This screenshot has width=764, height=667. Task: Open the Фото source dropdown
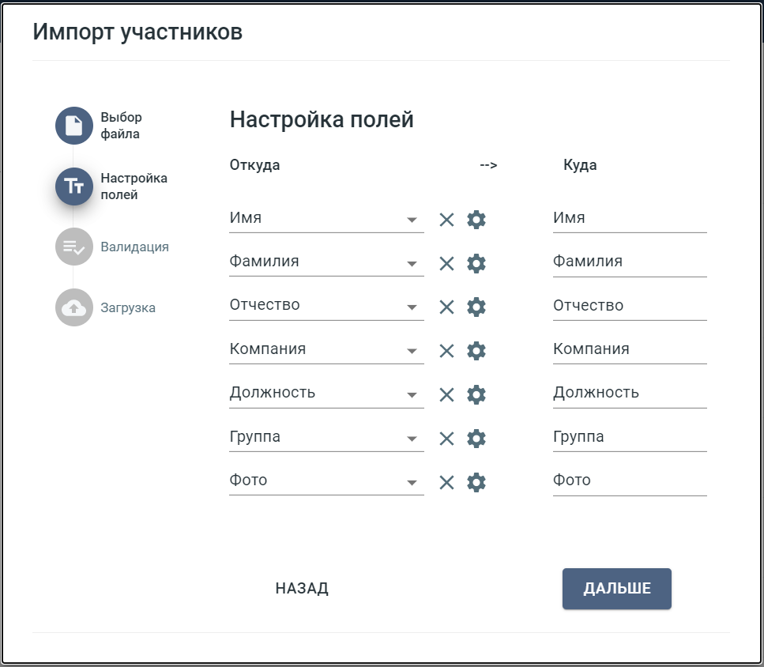(x=412, y=483)
